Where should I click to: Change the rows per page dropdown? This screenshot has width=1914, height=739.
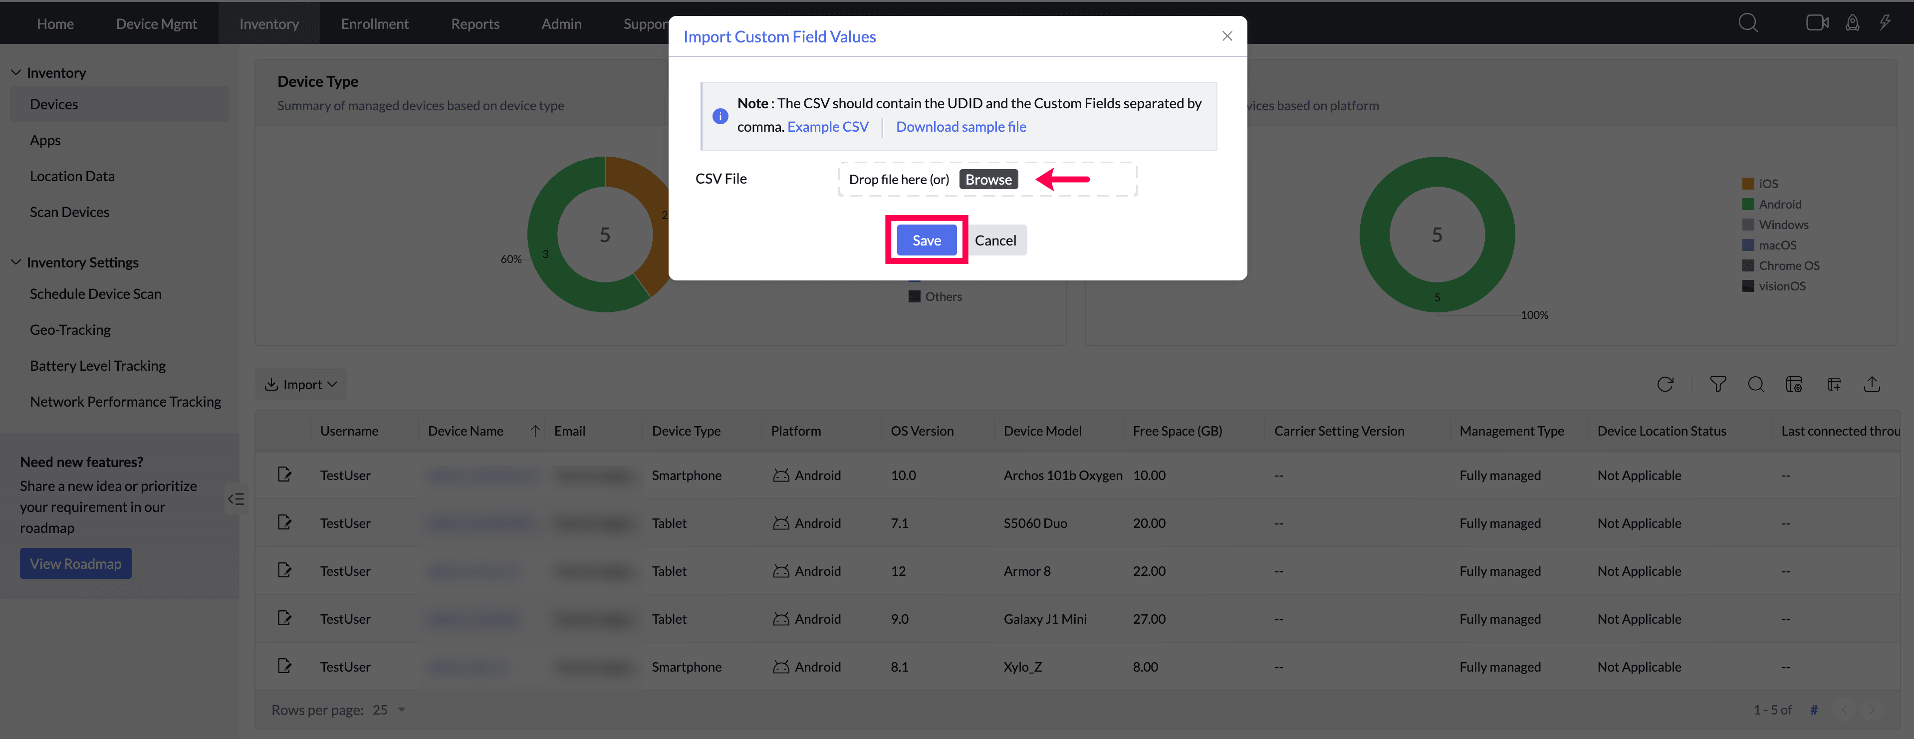pos(389,709)
